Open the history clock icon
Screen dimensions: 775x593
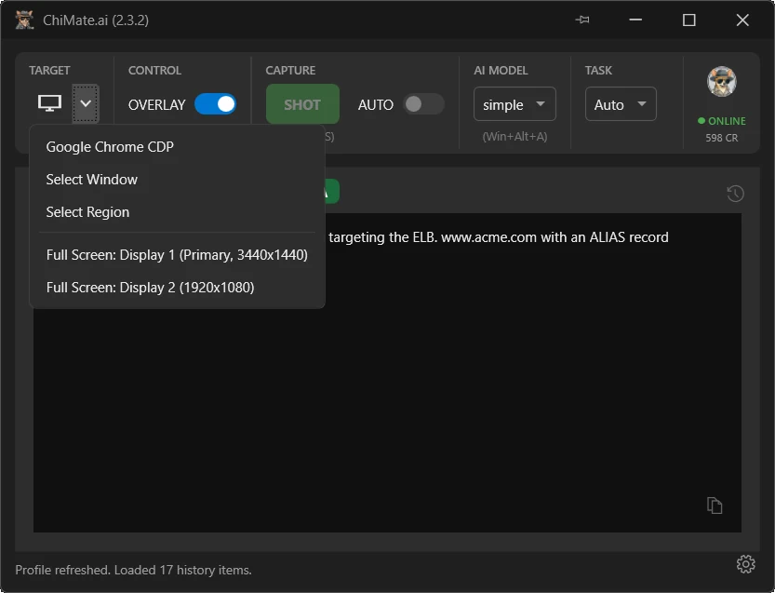click(x=735, y=194)
